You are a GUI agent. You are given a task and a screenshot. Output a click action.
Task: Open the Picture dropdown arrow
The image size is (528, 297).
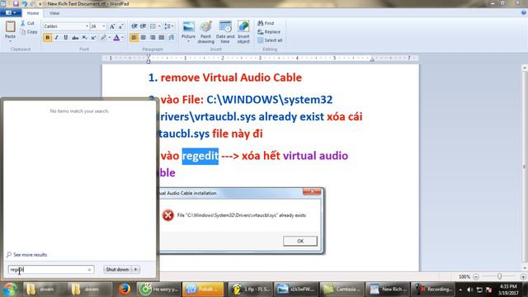point(188,41)
